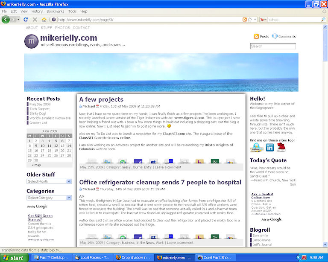Click the Santa hat icon
The width and height of the screenshot is (328, 262).
point(281,147)
